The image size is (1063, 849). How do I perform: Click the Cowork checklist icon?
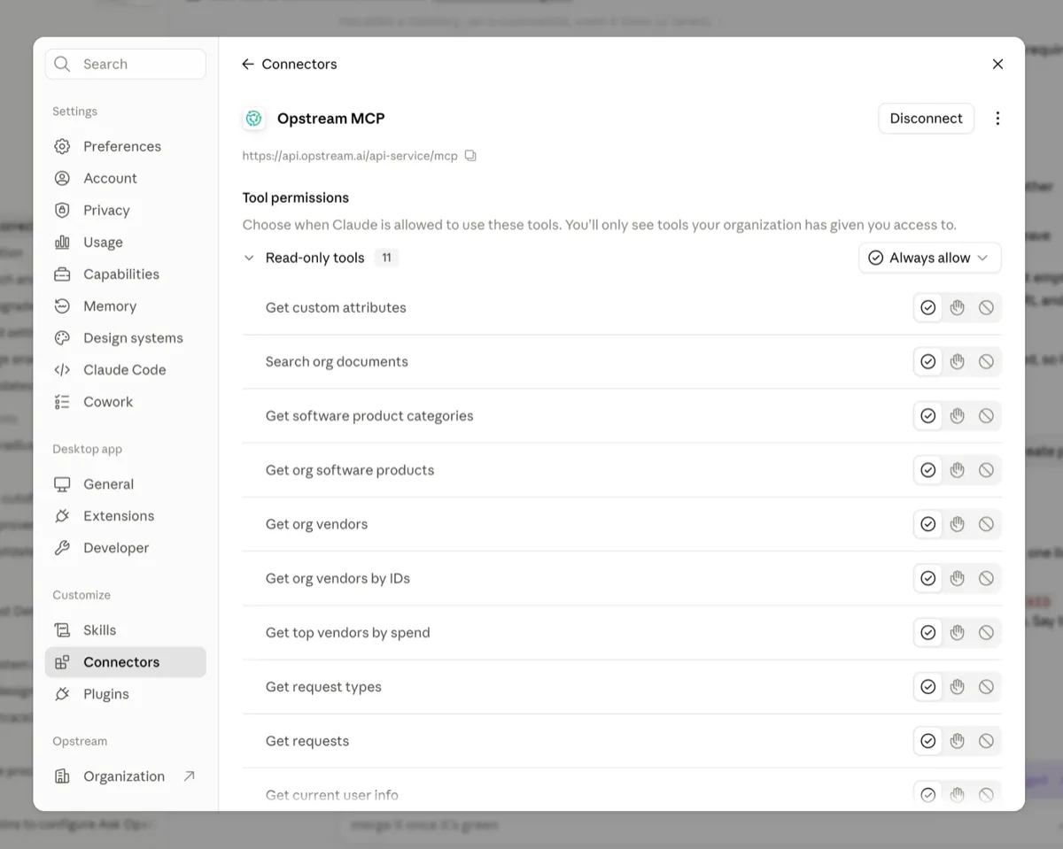[x=62, y=401]
